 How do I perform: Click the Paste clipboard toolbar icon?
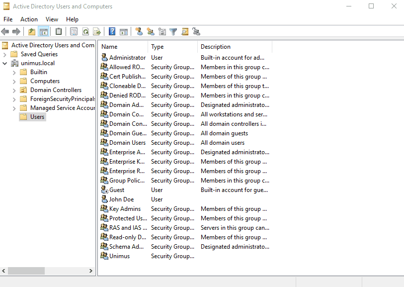point(59,31)
